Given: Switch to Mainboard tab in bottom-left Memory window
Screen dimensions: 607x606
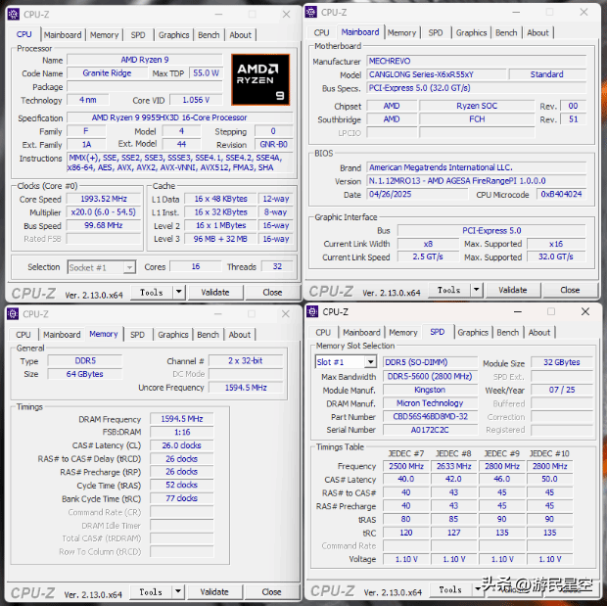Looking at the screenshot, I should click(62, 335).
